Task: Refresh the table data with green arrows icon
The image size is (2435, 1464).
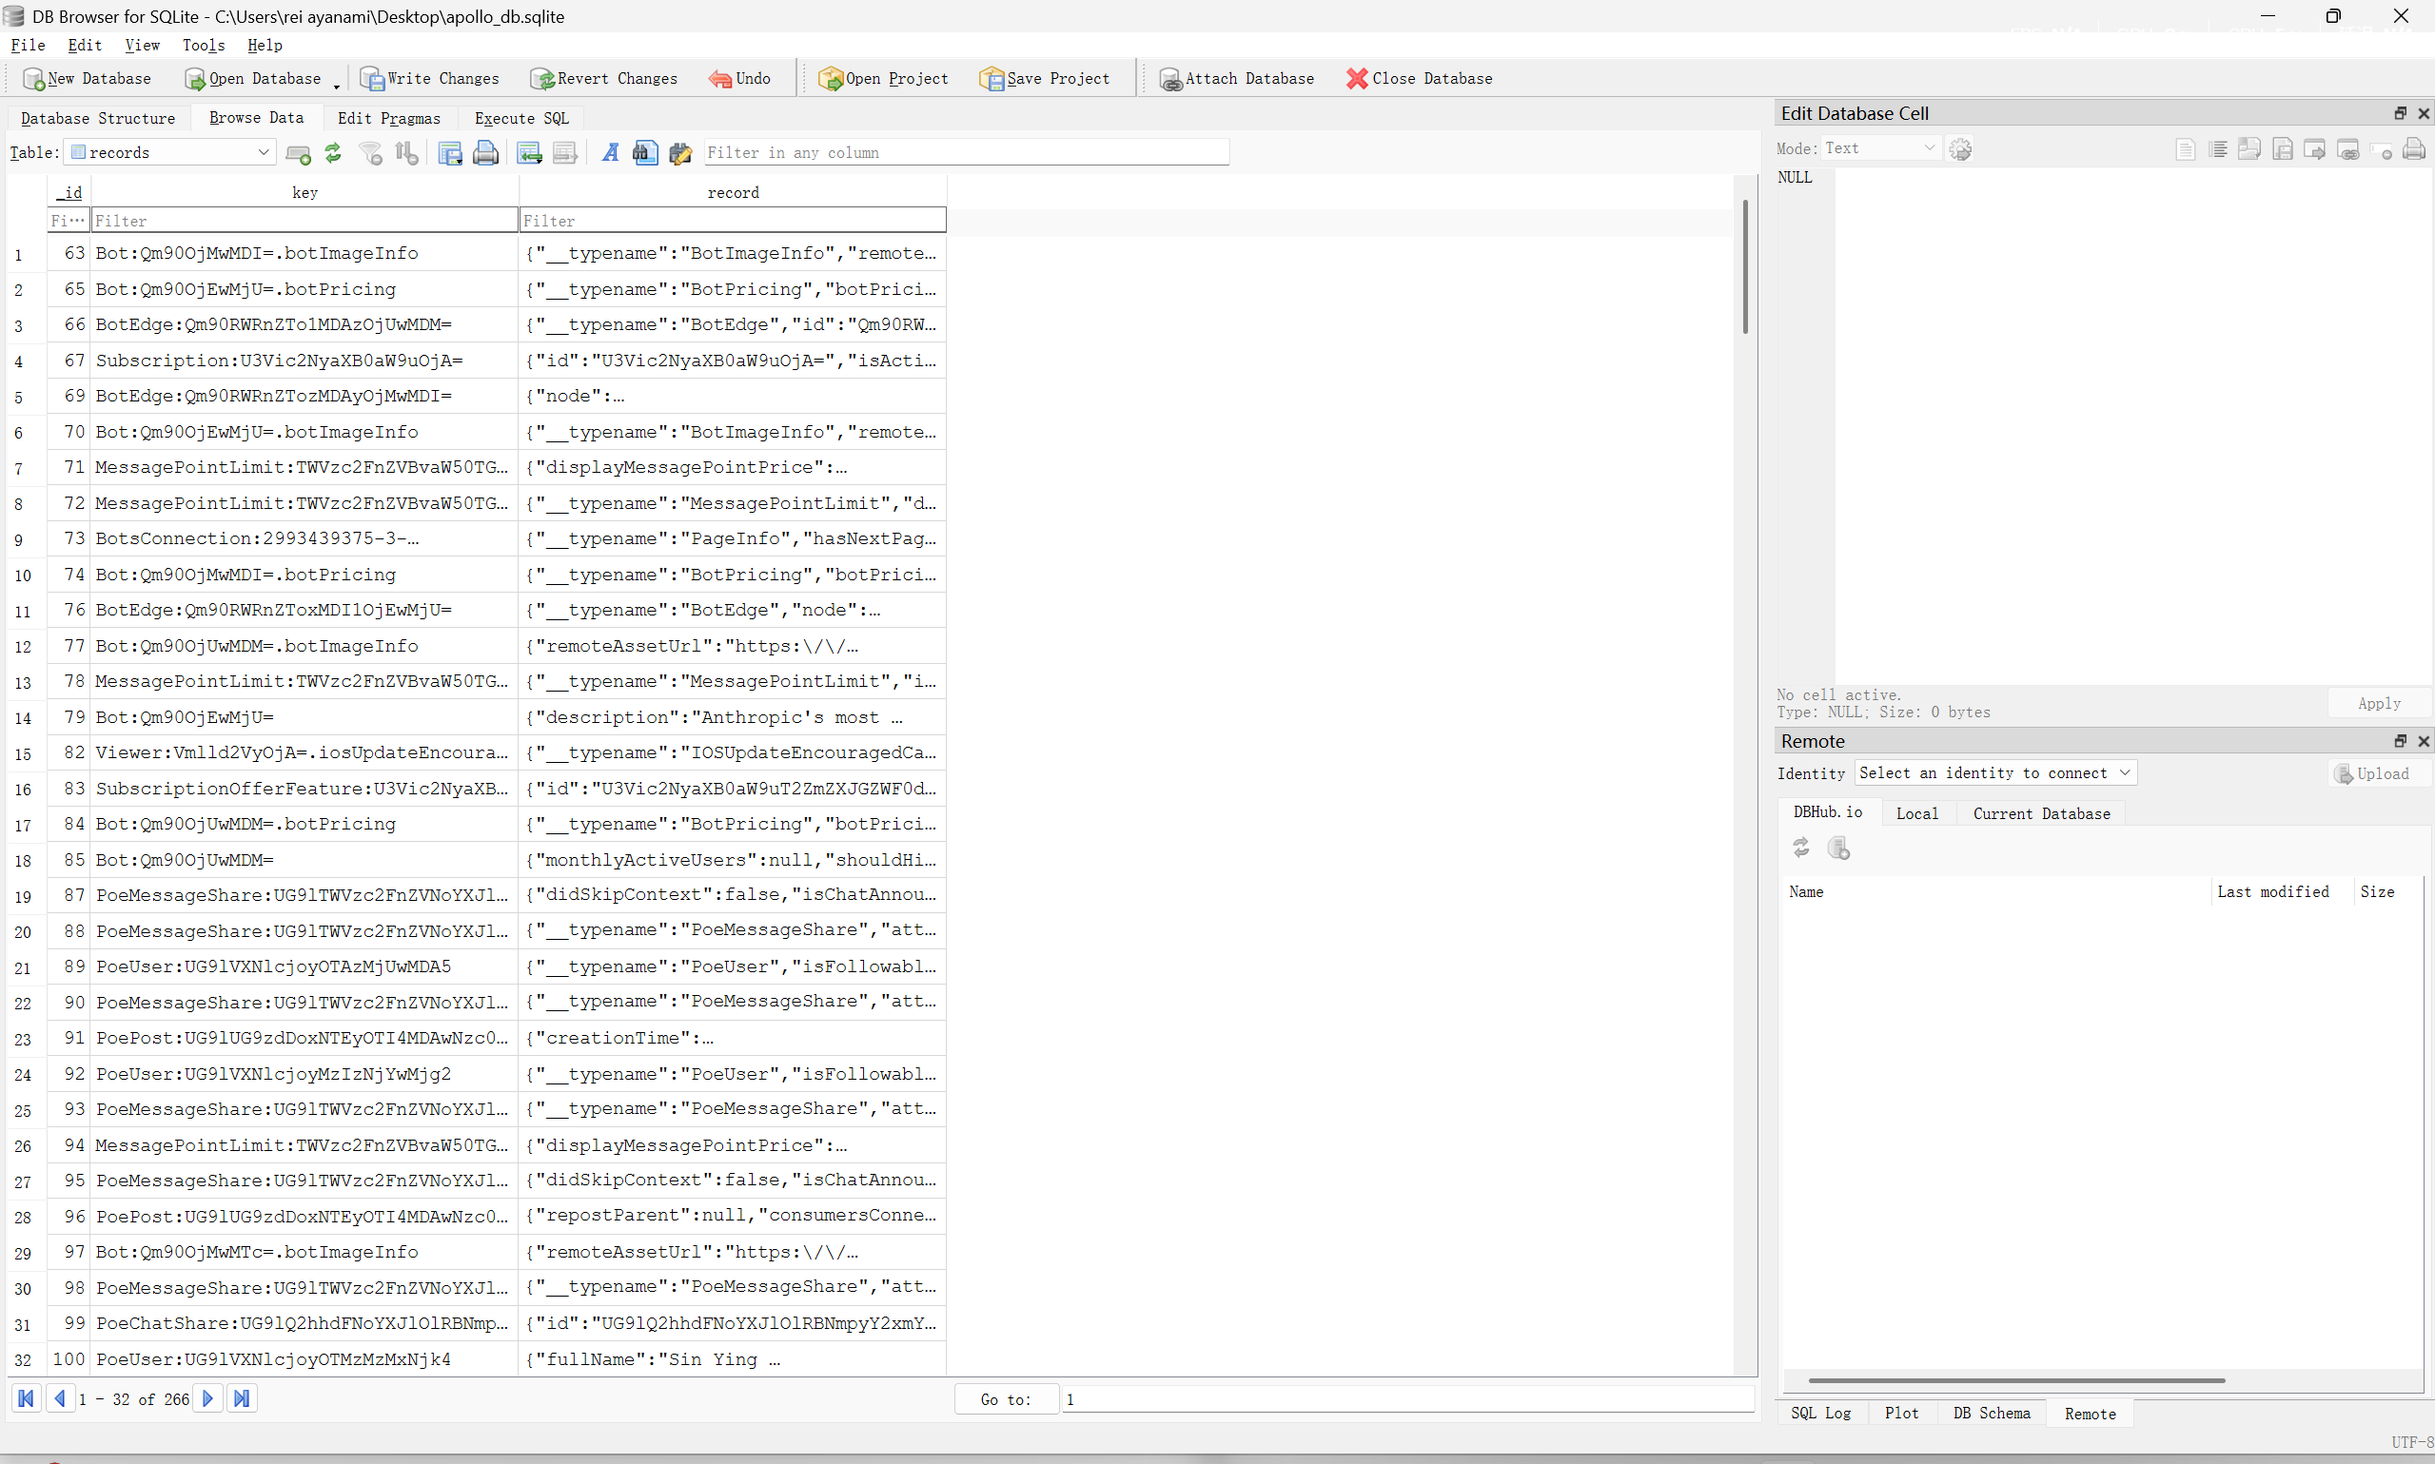Action: 333,153
